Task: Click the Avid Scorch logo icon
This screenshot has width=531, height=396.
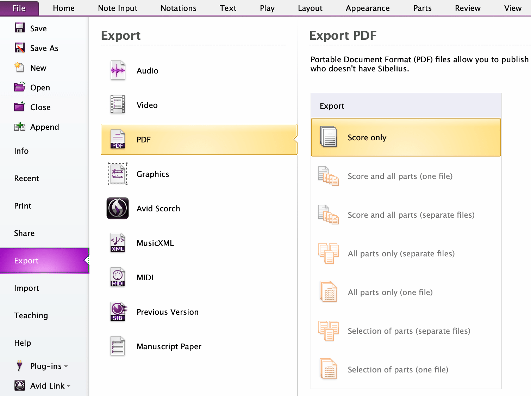Action: tap(118, 208)
